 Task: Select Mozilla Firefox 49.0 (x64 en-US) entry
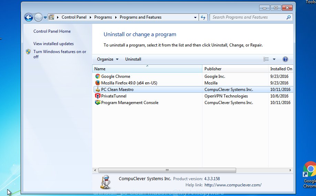click(129, 83)
